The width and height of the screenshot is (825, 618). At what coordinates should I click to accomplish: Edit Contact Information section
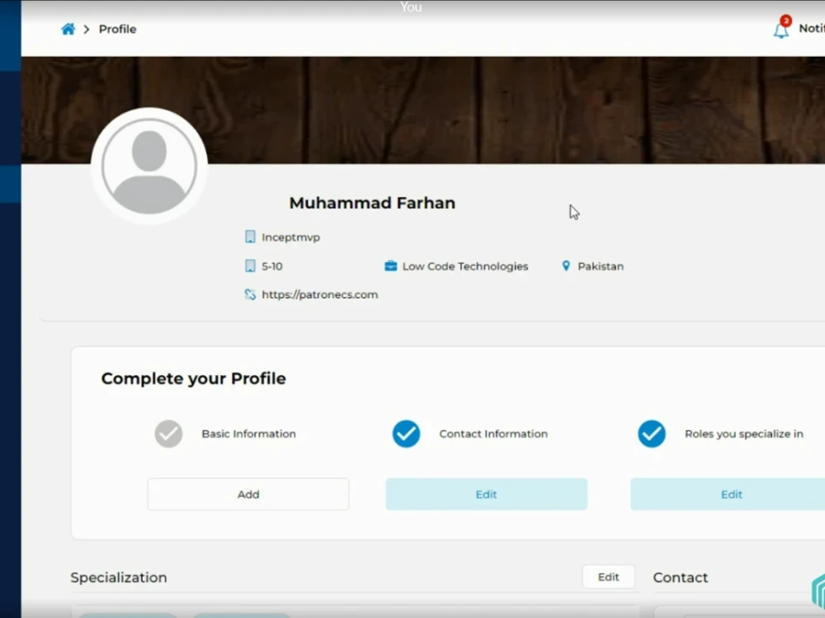tap(486, 494)
